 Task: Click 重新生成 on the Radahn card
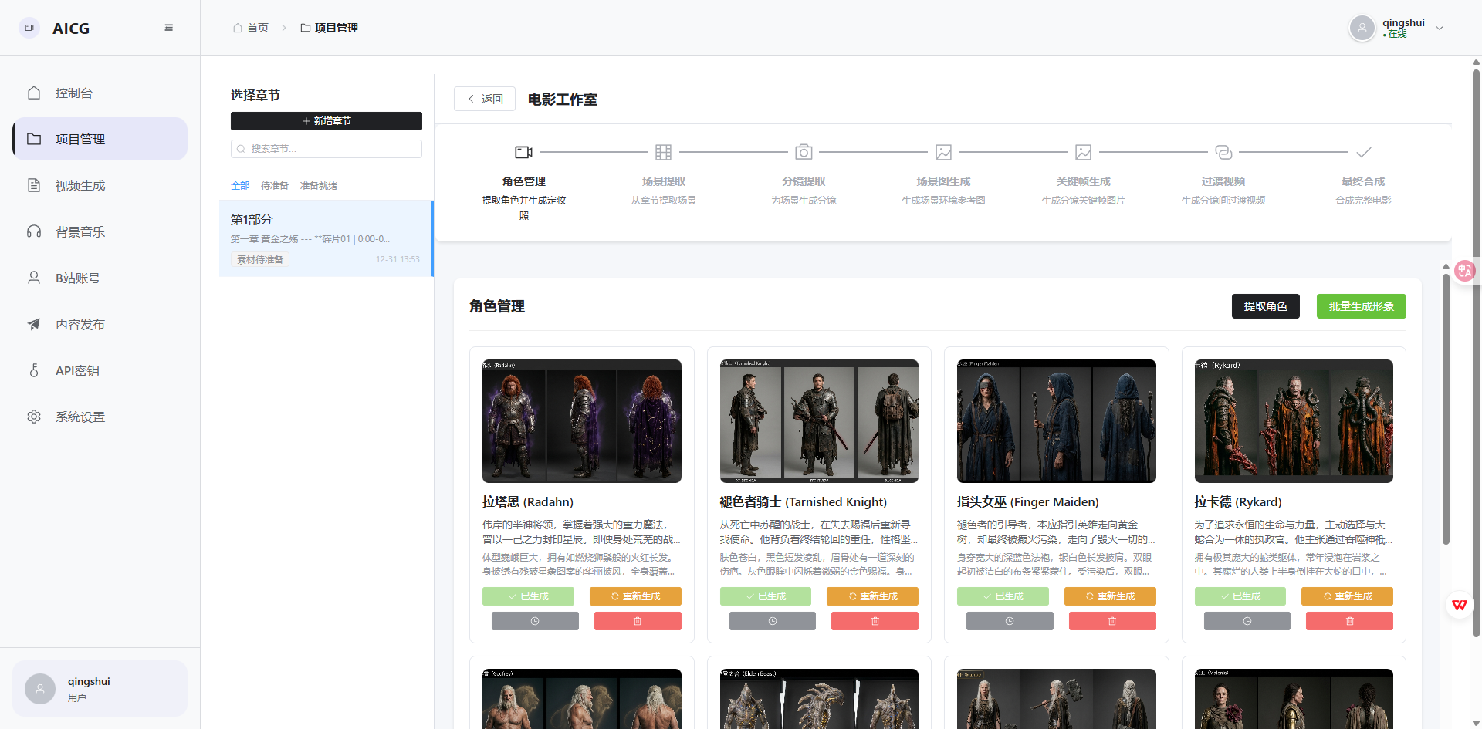pos(635,596)
